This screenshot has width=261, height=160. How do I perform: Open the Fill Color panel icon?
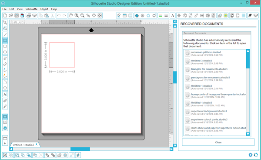(137, 16)
